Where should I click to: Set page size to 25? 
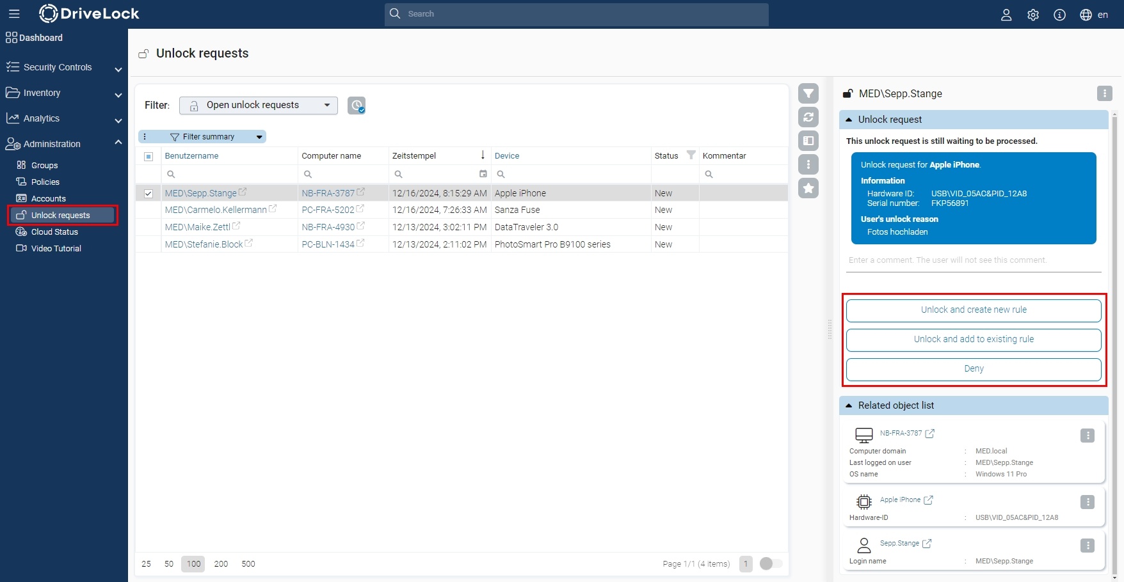146,563
